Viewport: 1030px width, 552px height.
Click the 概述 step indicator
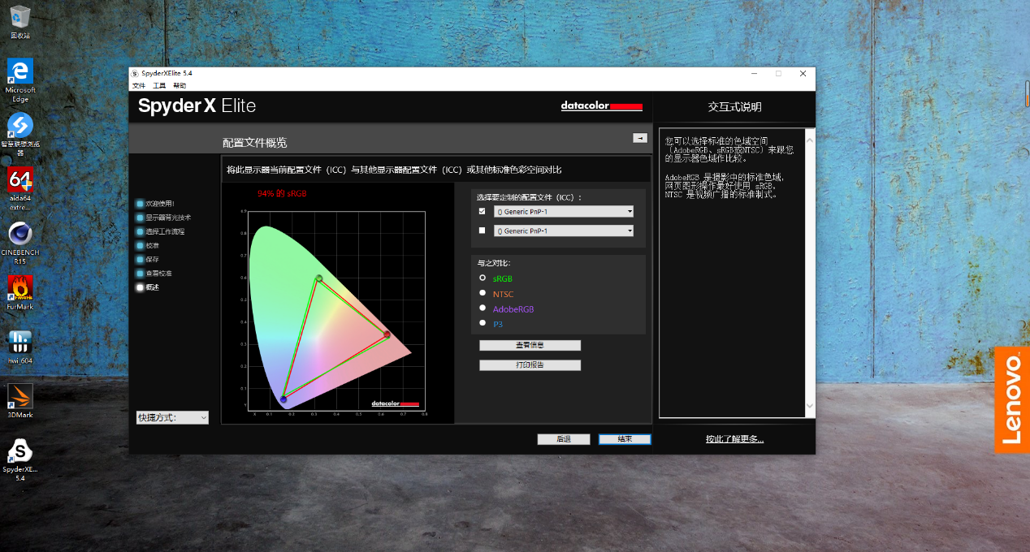click(148, 287)
